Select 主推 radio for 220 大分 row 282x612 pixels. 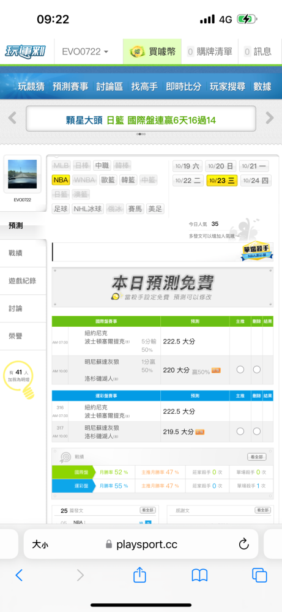[240, 370]
